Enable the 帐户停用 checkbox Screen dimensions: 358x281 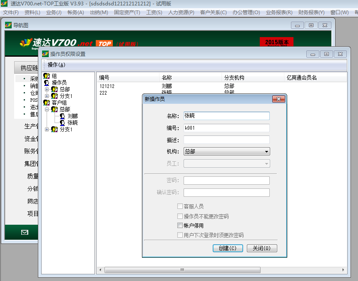(x=180, y=226)
